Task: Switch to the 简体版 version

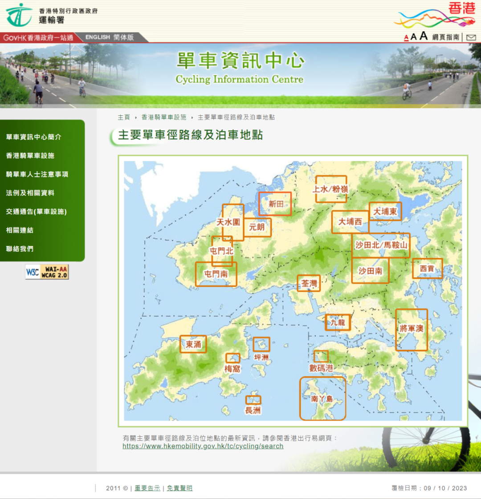Action: click(x=124, y=37)
